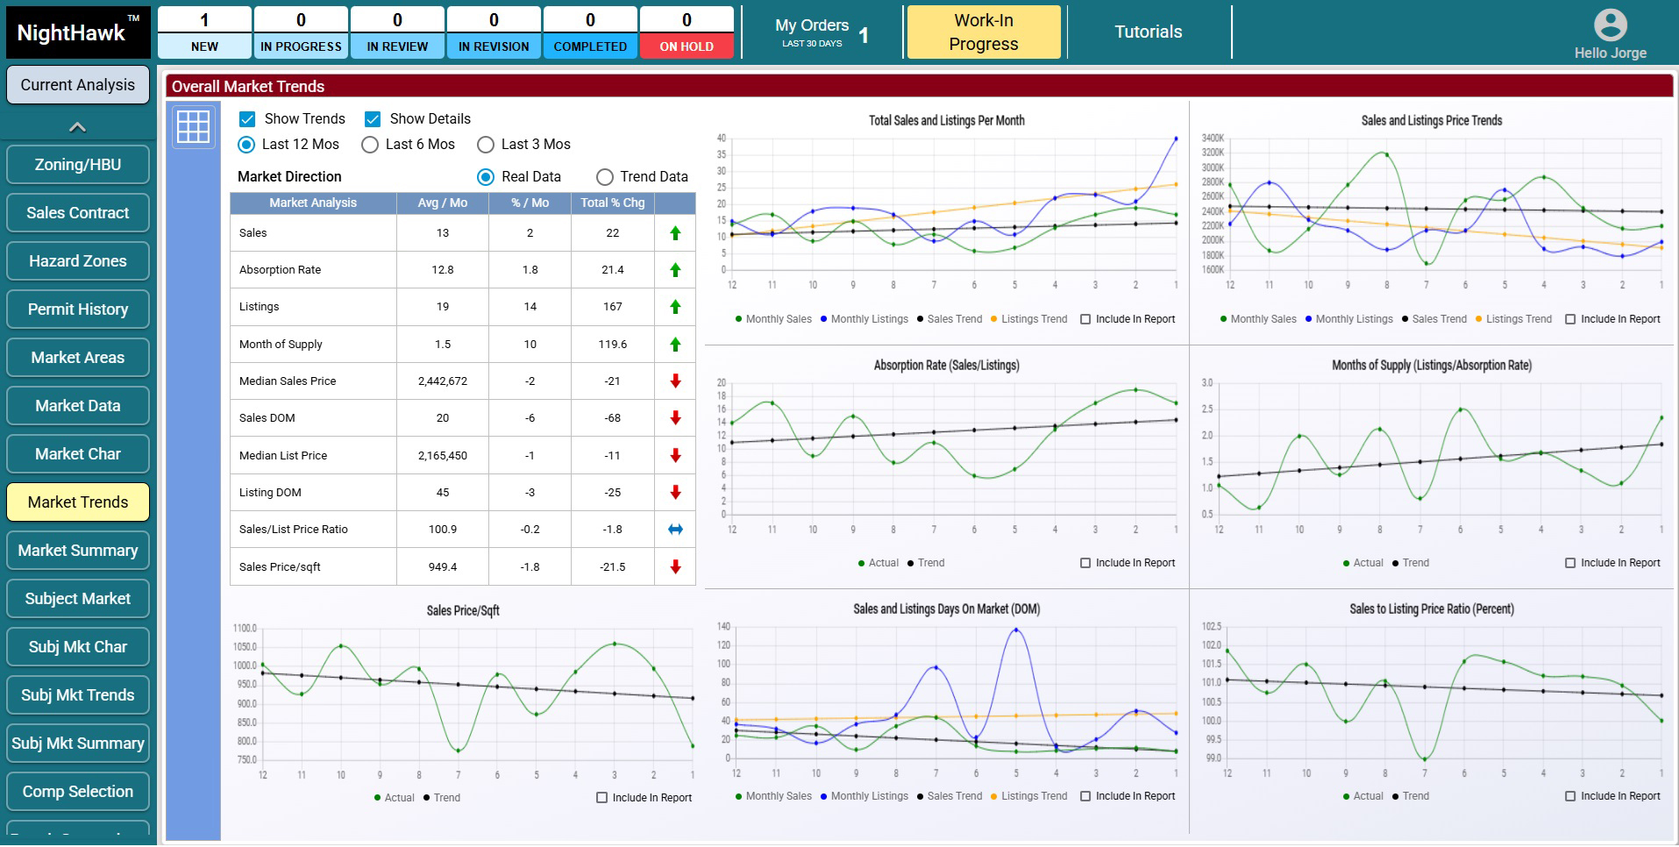
Task: Click the red arrow in Median List Price row
Action: [675, 456]
